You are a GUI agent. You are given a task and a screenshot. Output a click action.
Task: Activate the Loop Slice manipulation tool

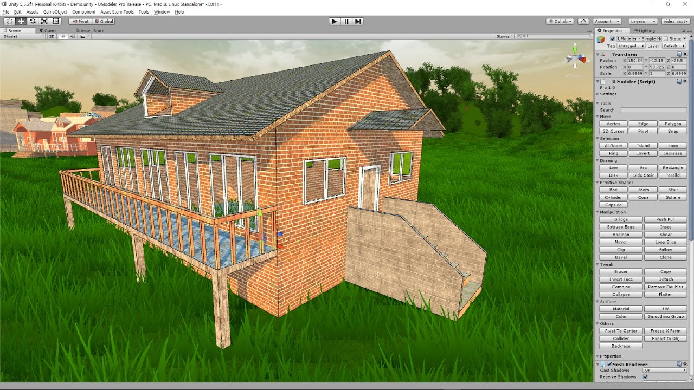pyautogui.click(x=666, y=242)
